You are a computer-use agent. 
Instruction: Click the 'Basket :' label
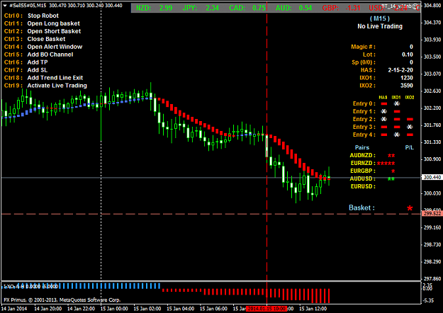[361, 208]
